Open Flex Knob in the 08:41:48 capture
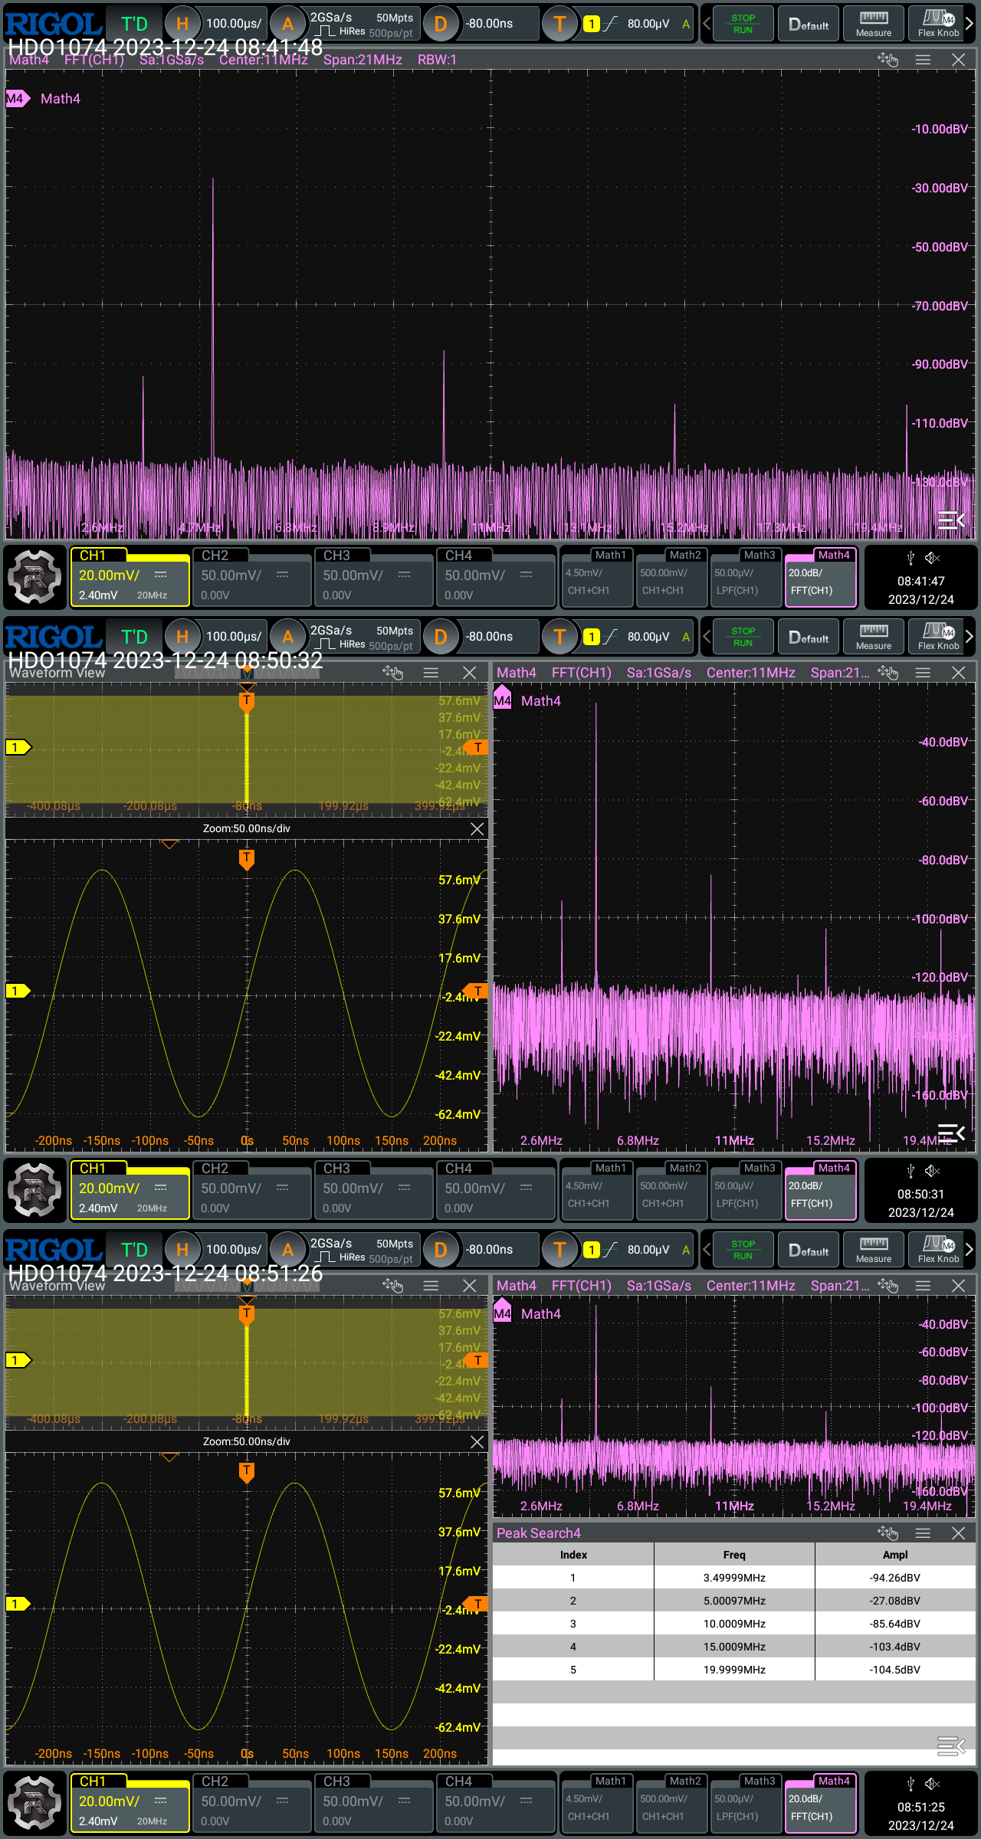Viewport: 981px width, 1839px height. (938, 24)
